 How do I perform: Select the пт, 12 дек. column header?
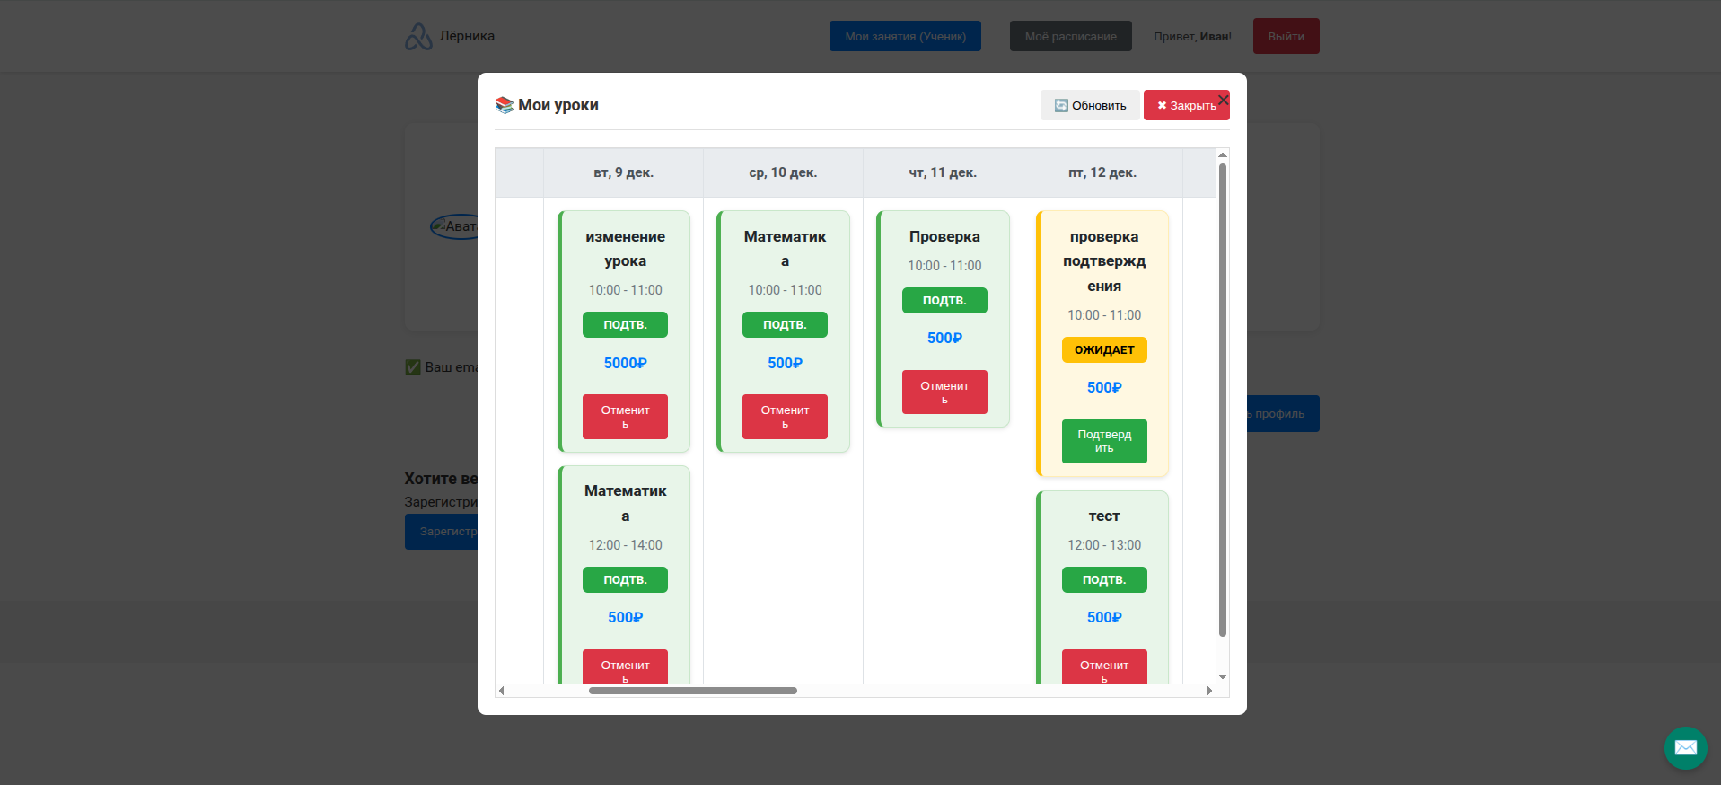[x=1102, y=172]
